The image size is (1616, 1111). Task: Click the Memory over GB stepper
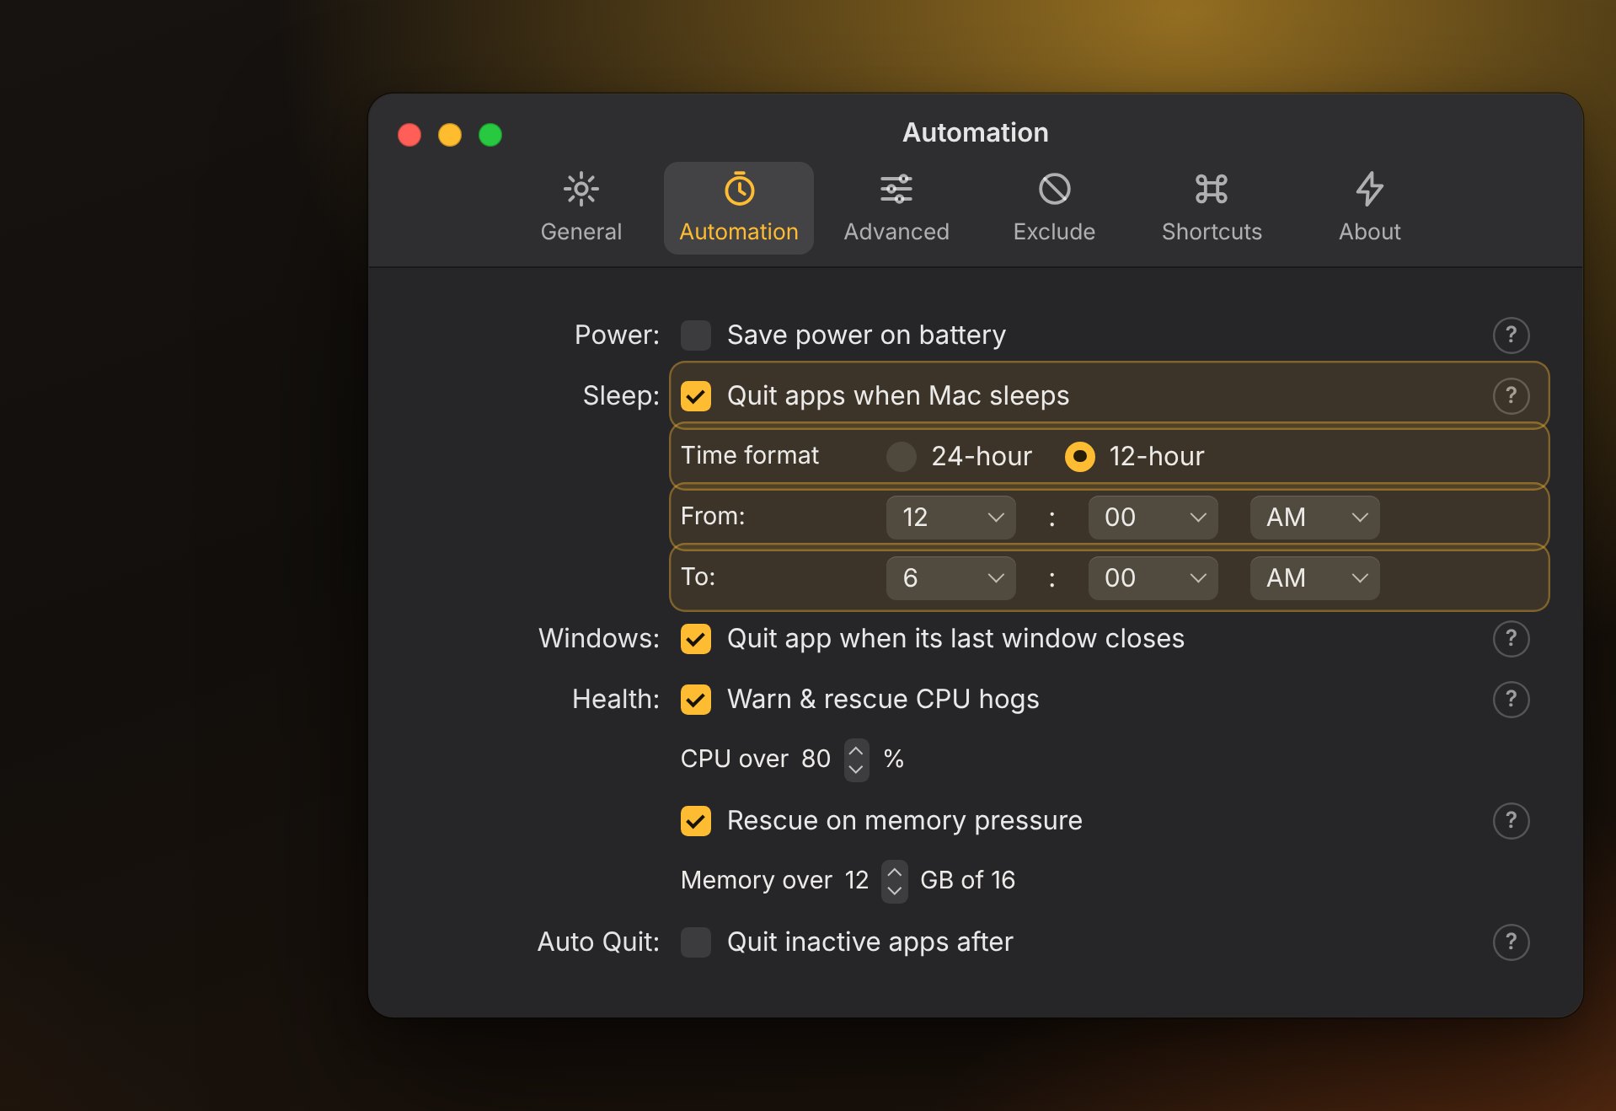point(894,881)
